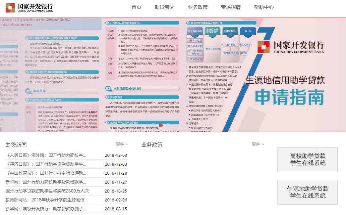Click the 2018-11-27 date
This screenshot has width=346, height=215.
(116, 182)
